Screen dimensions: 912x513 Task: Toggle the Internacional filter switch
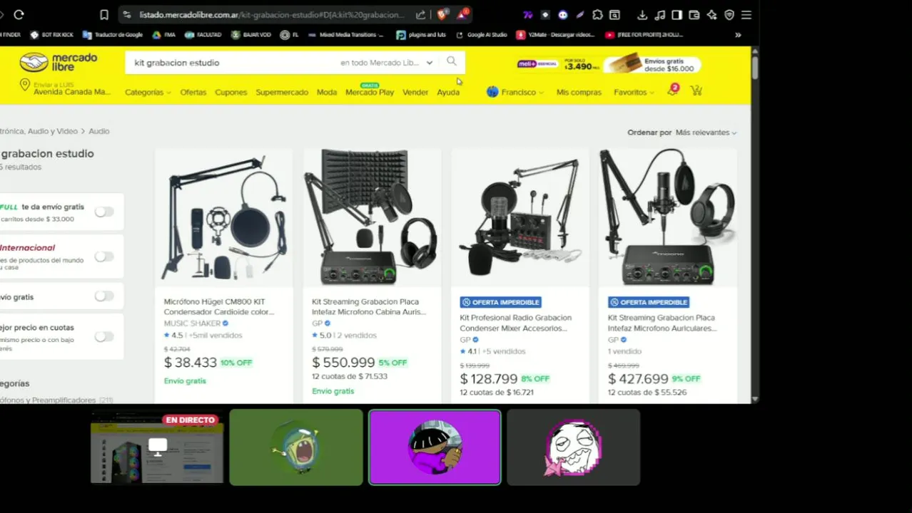coord(104,256)
